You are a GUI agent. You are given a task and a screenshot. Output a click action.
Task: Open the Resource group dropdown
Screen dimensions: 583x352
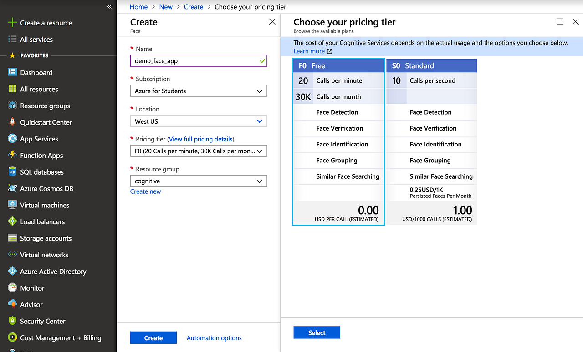click(198, 181)
